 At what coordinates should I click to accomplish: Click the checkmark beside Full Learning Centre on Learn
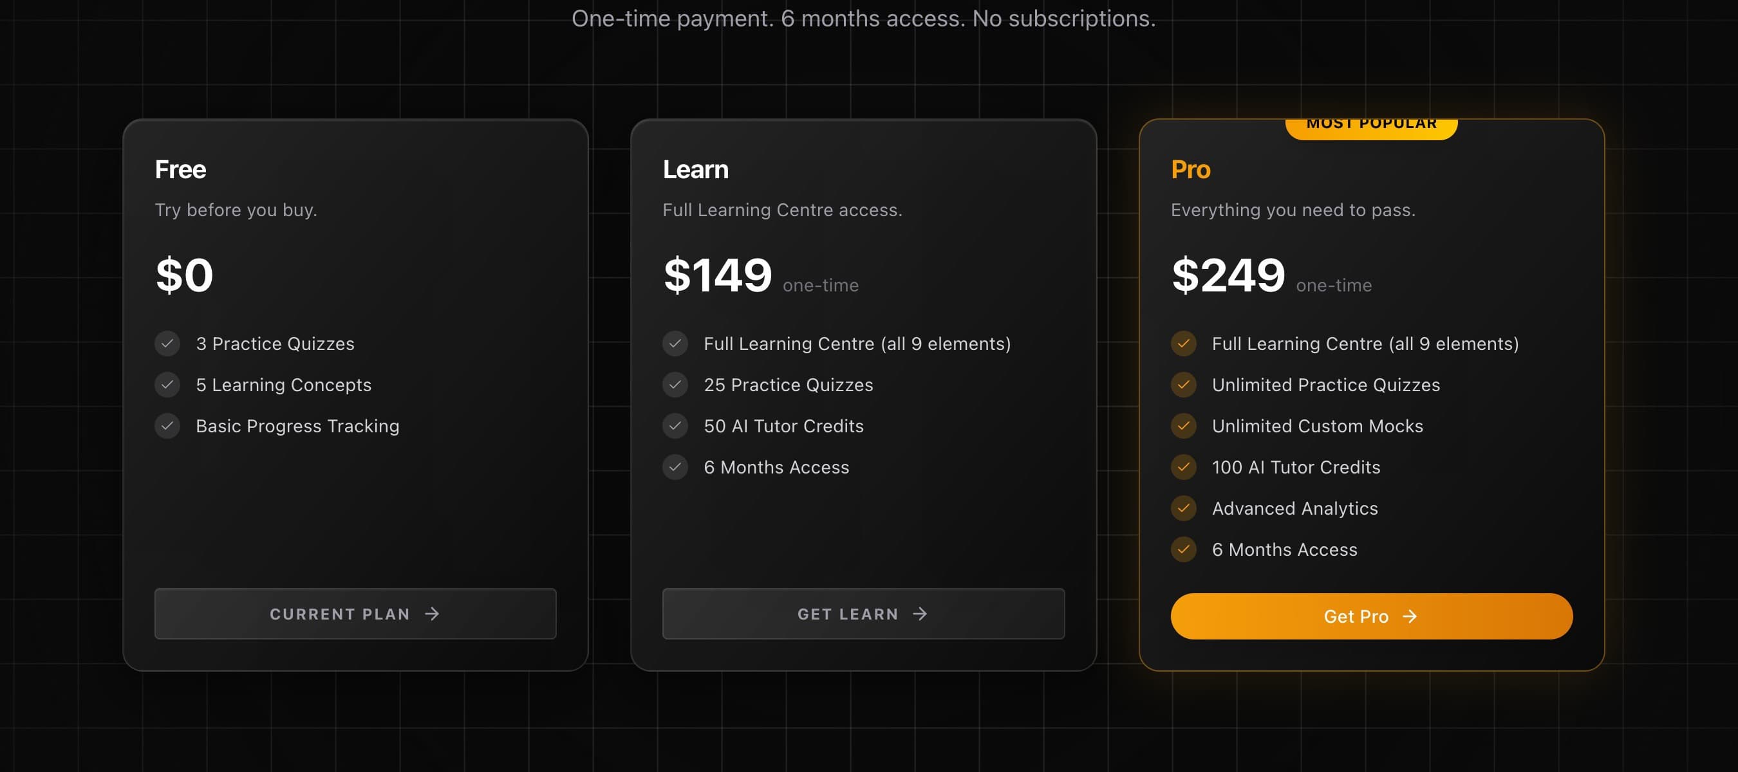[x=675, y=344]
